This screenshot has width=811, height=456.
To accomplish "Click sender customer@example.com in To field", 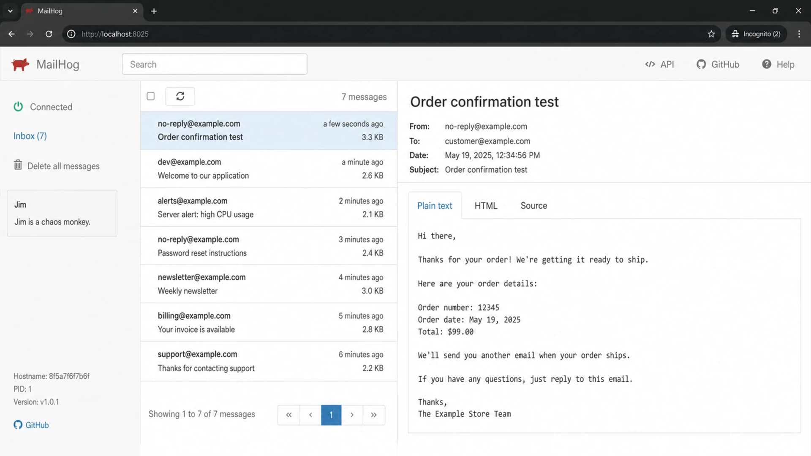I will click(487, 141).
